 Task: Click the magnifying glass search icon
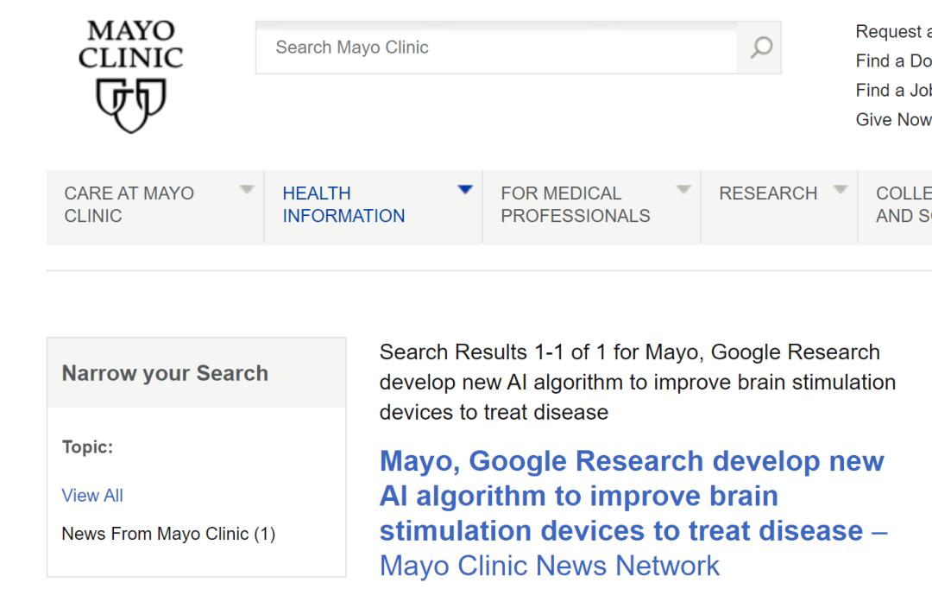coord(760,47)
